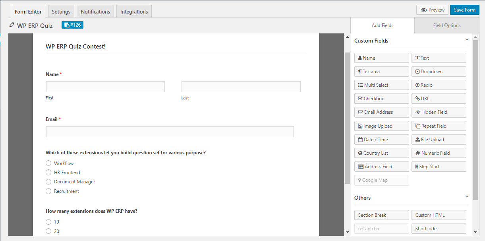Add a Step Start field
This screenshot has width=485, height=241.
(x=439, y=167)
